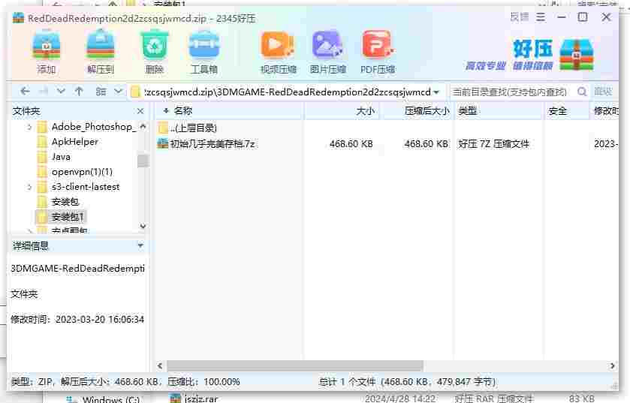
Task: Open PDF压缩 compression tool
Action: click(378, 51)
